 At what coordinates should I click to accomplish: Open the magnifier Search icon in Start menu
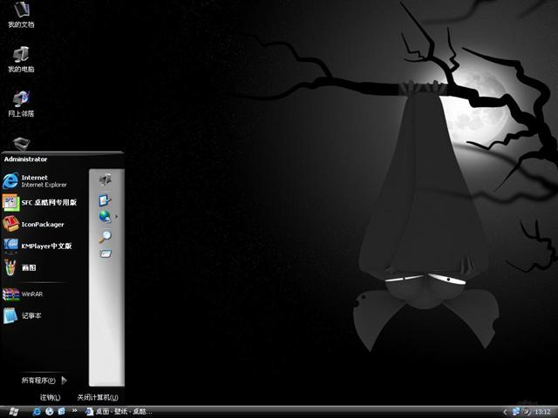105,236
